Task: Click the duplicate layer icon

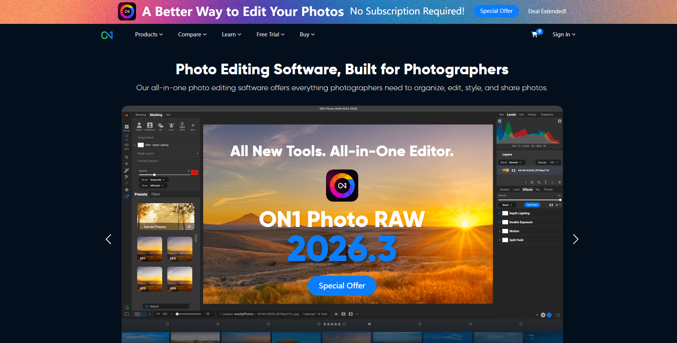Action: coord(532,182)
